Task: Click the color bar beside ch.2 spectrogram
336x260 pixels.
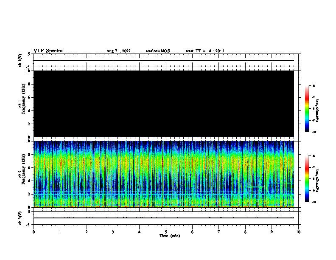Action: point(307,179)
